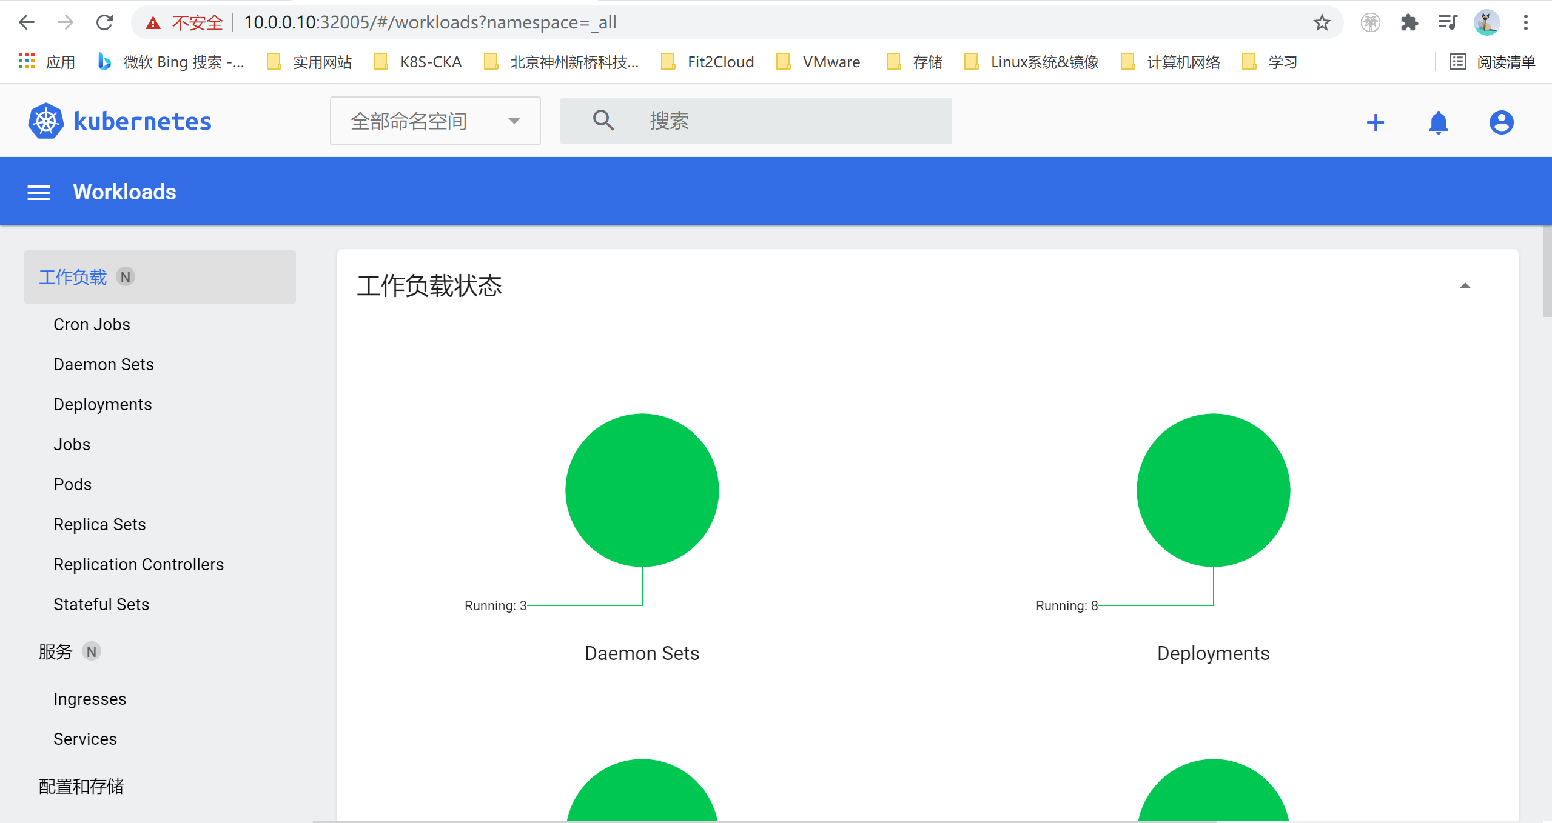
Task: Open the namespace selector dropdown
Action: [x=435, y=121]
